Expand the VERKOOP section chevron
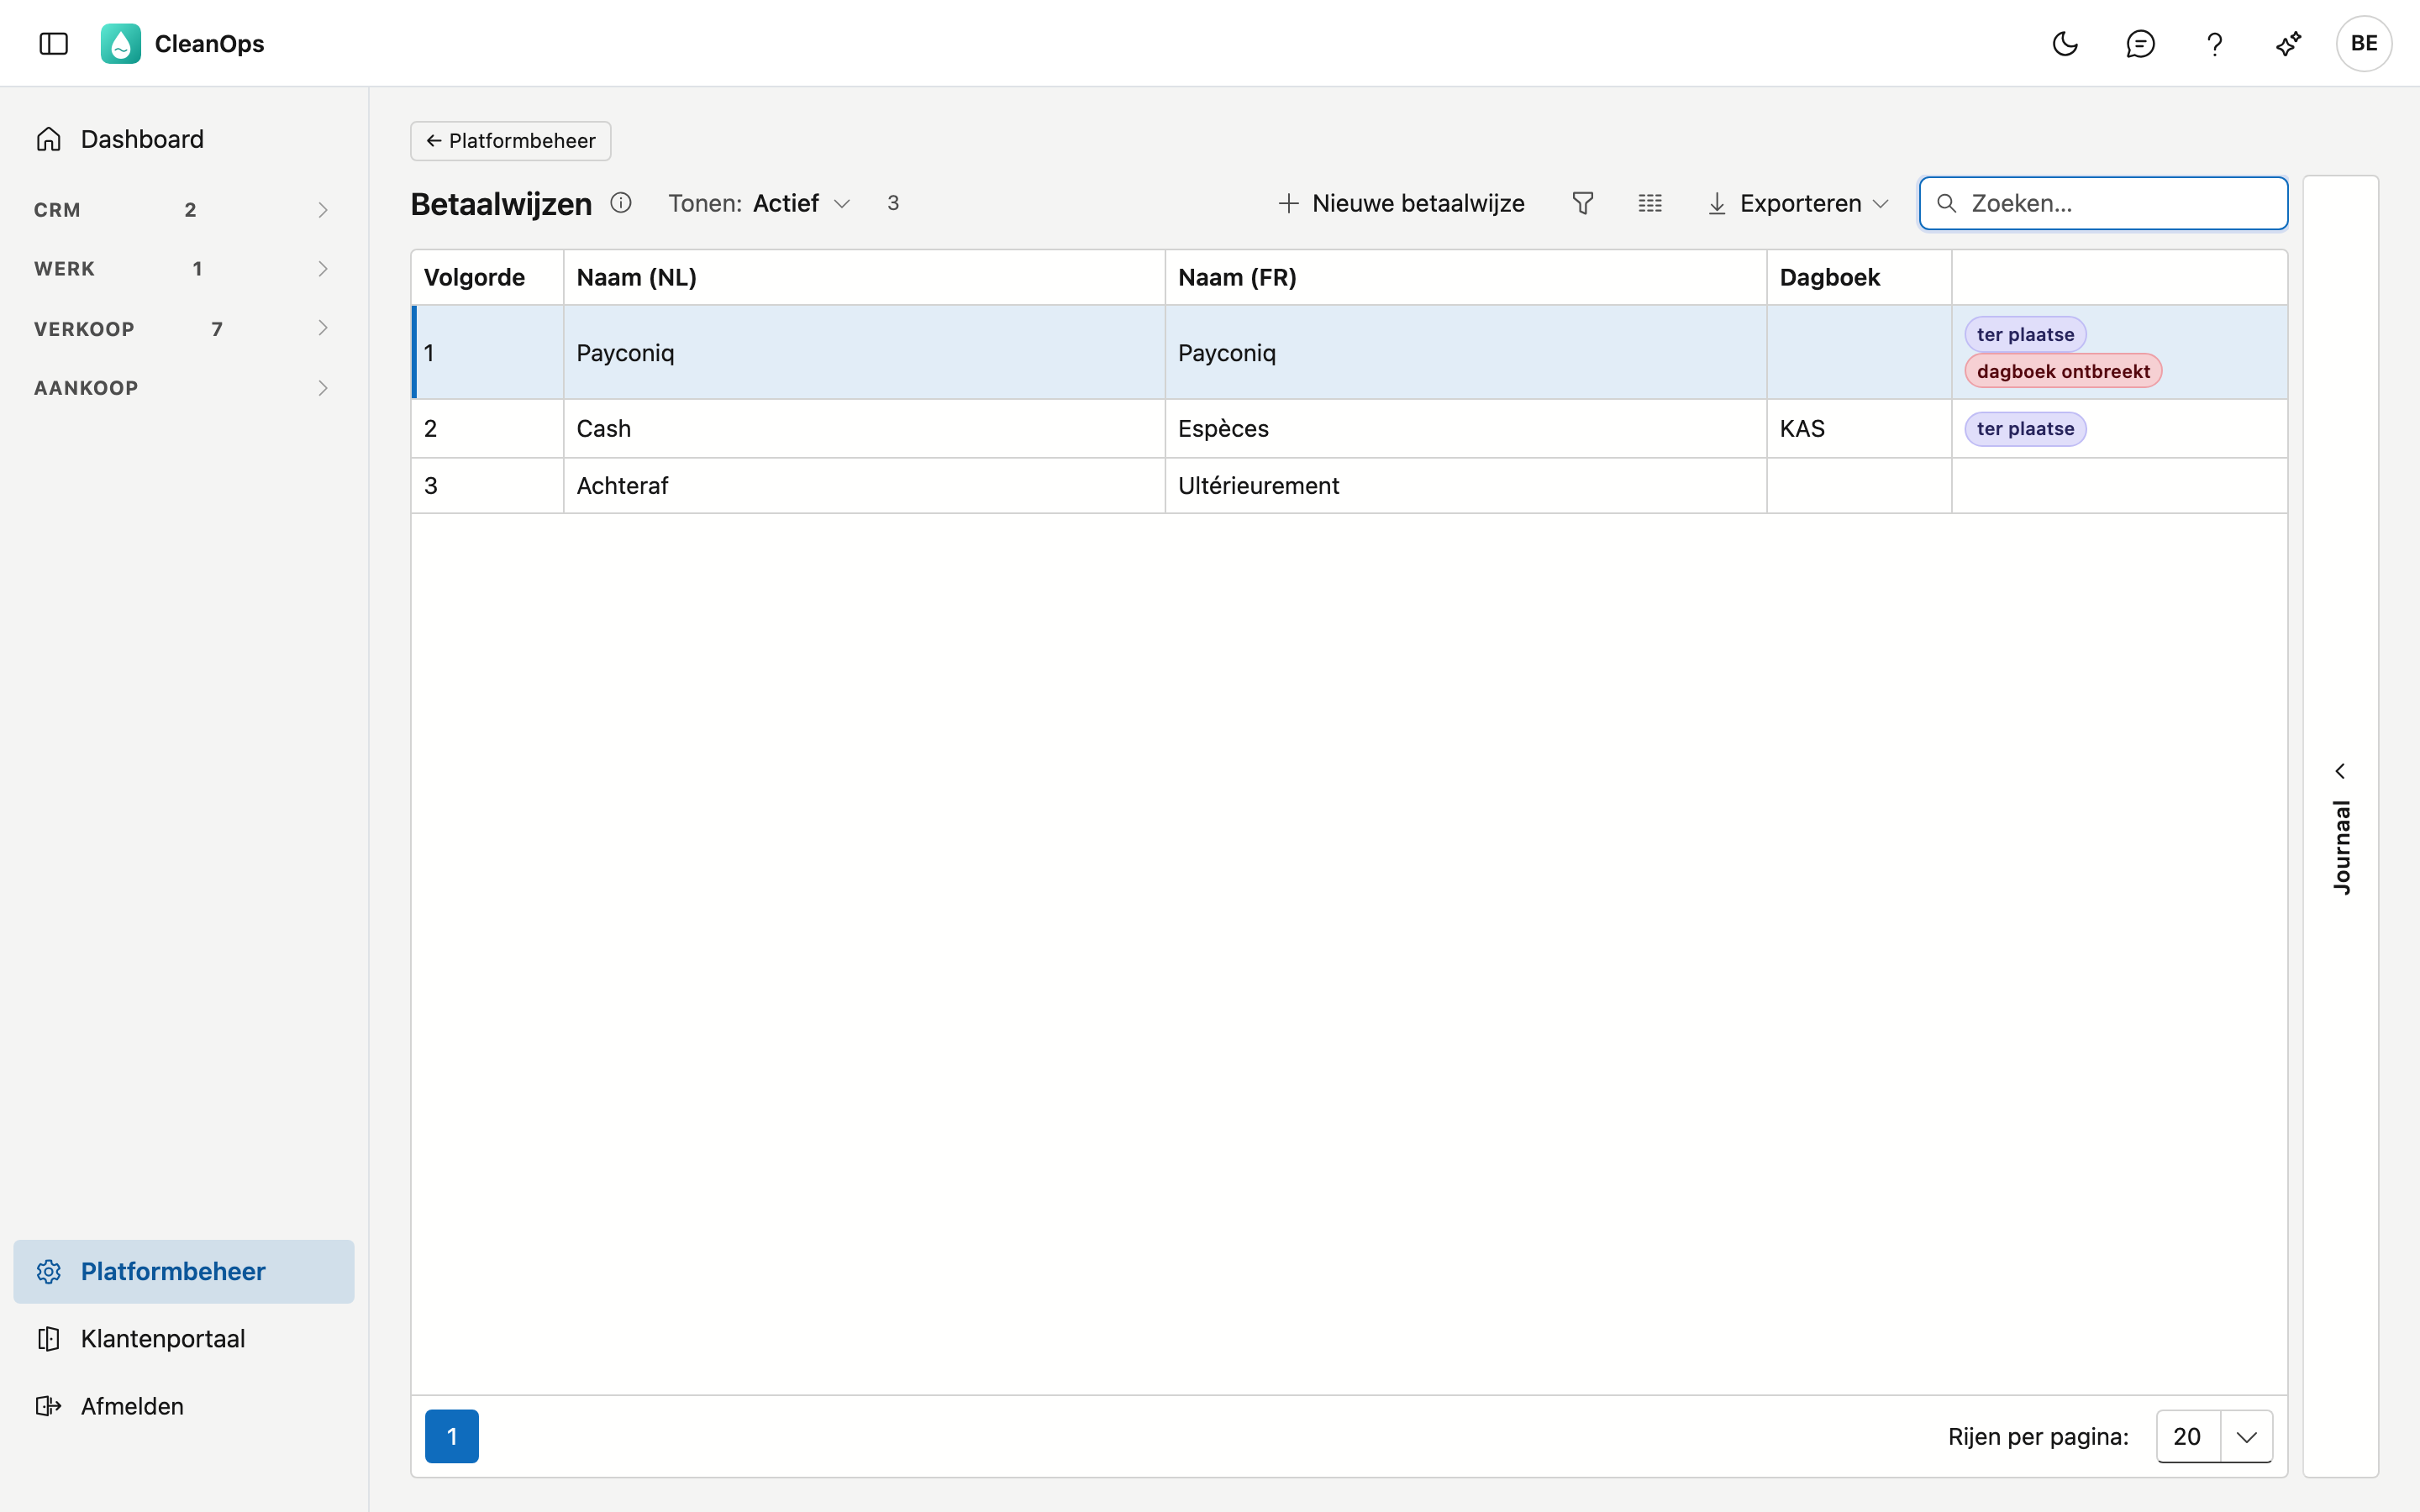2420x1512 pixels. [322, 328]
